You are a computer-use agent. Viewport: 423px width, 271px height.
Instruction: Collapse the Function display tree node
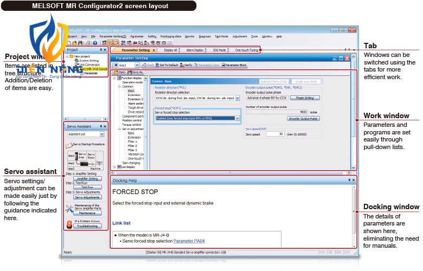[x=114, y=78]
